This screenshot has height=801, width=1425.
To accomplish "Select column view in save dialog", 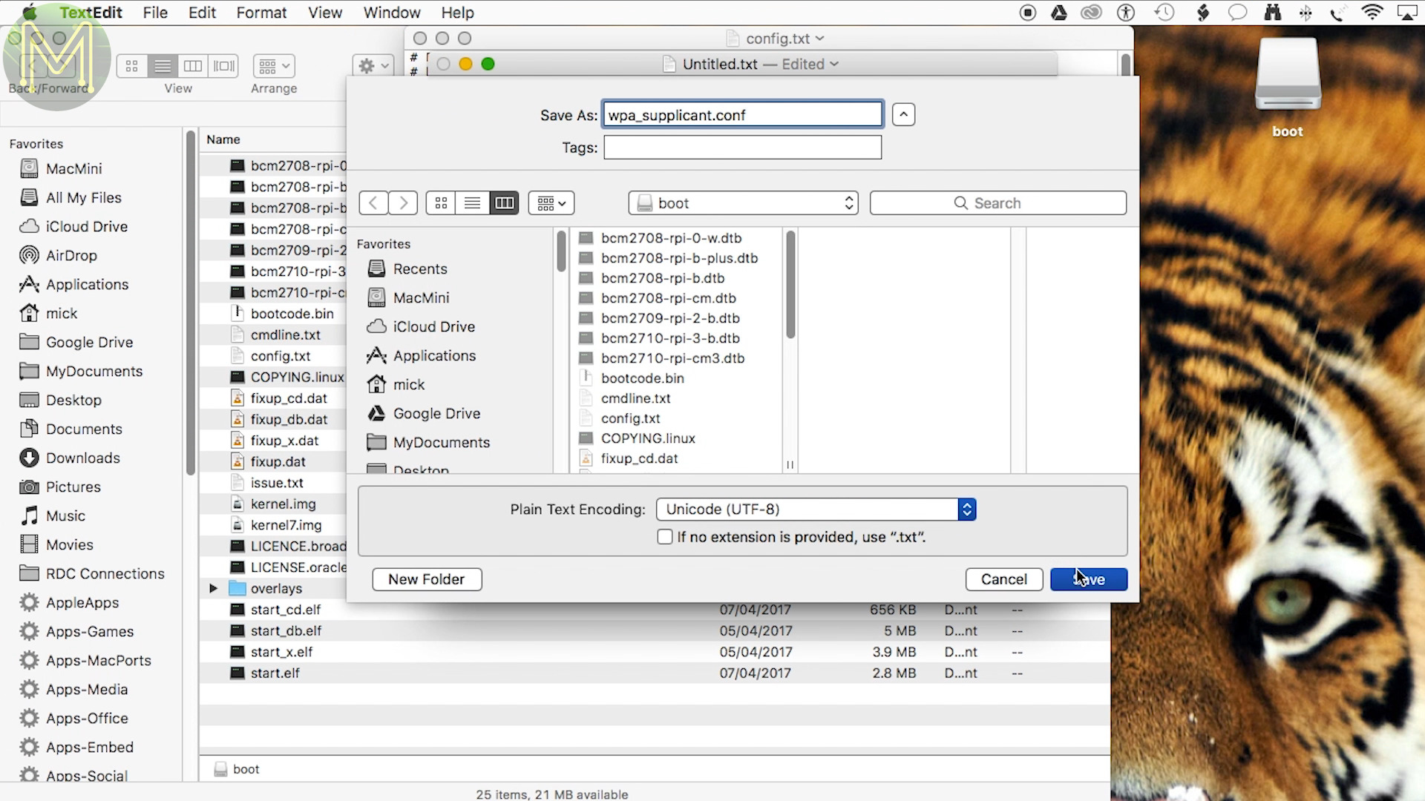I will tap(504, 203).
